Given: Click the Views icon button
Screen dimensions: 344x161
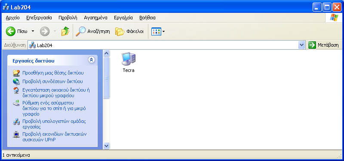Looking at the screenshot, I should [156, 32].
